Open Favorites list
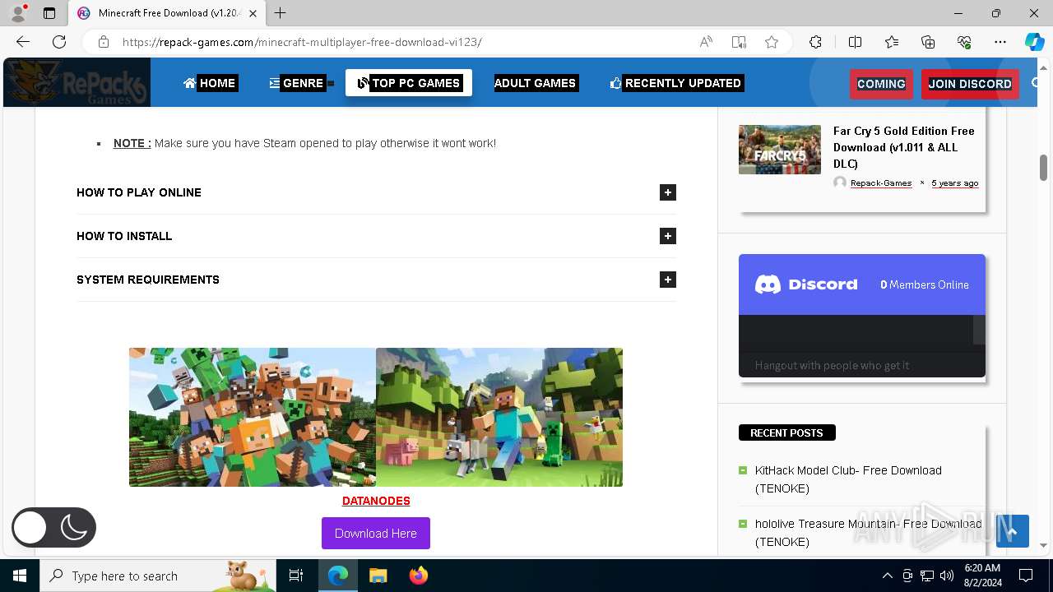Screen dimensions: 1053x592 click(892, 42)
